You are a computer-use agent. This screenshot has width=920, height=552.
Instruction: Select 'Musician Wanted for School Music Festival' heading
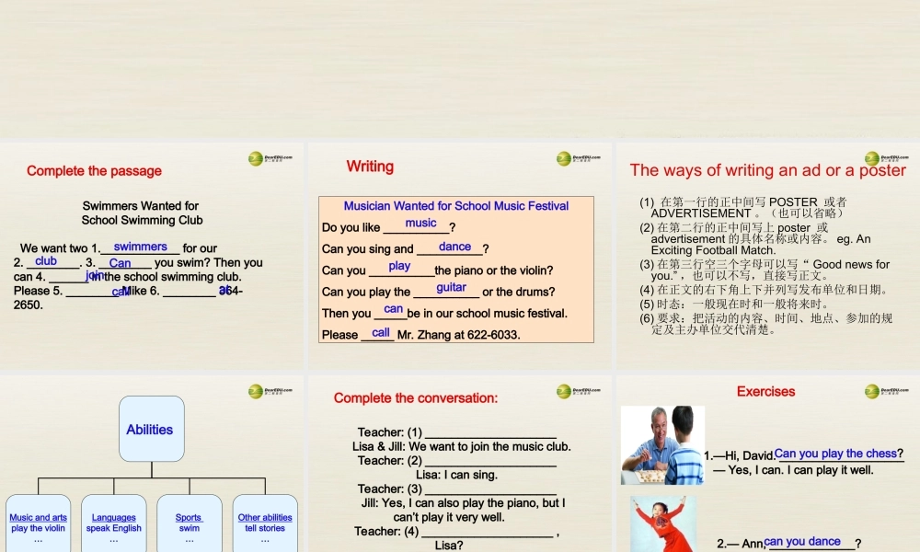(456, 206)
